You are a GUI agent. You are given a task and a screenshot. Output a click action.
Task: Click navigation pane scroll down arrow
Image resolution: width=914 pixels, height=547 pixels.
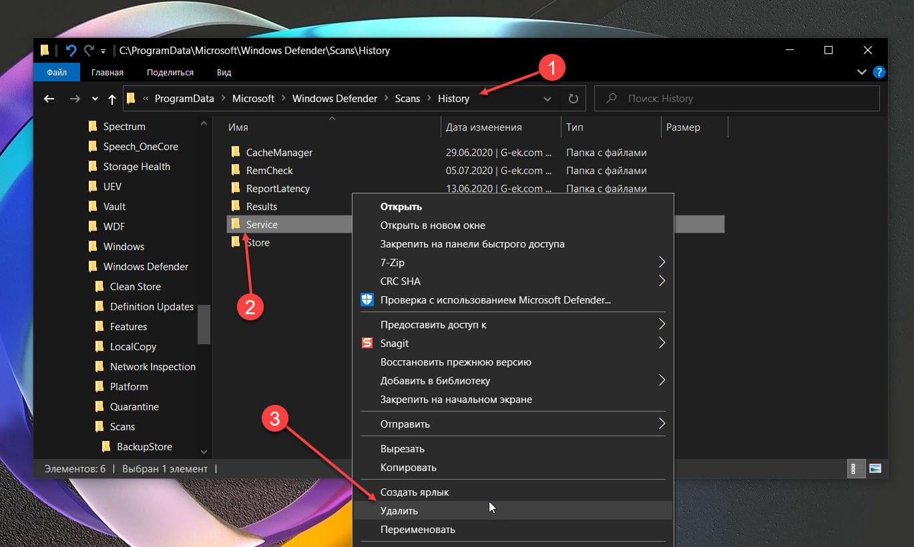tap(204, 452)
